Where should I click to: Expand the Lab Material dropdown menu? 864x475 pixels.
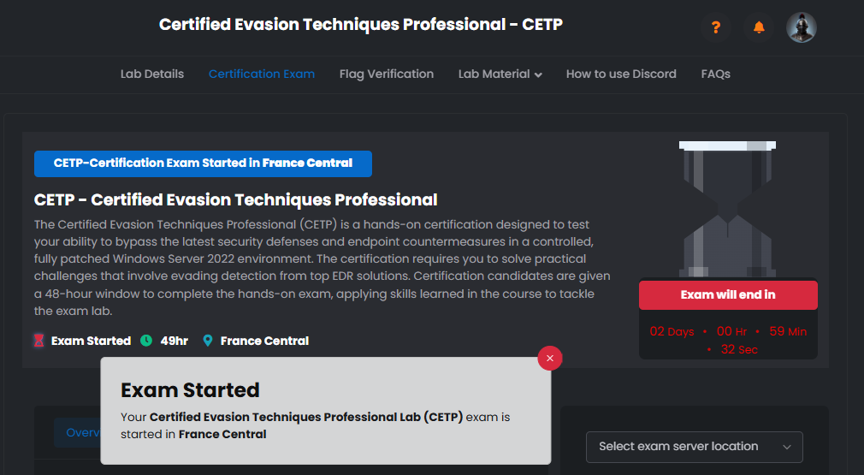(500, 74)
